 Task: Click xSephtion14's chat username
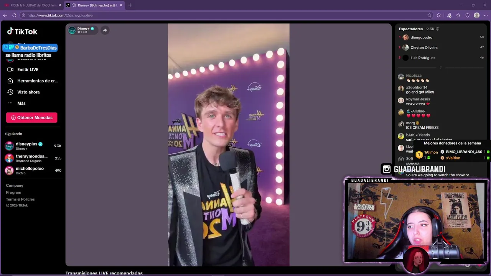[417, 87]
